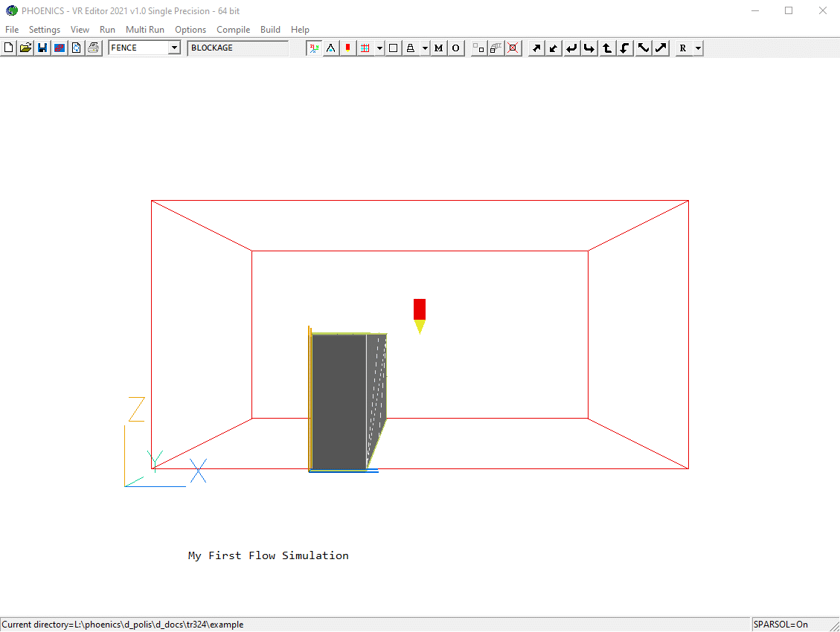Expand the dropdown arrow beside the R button

(698, 48)
